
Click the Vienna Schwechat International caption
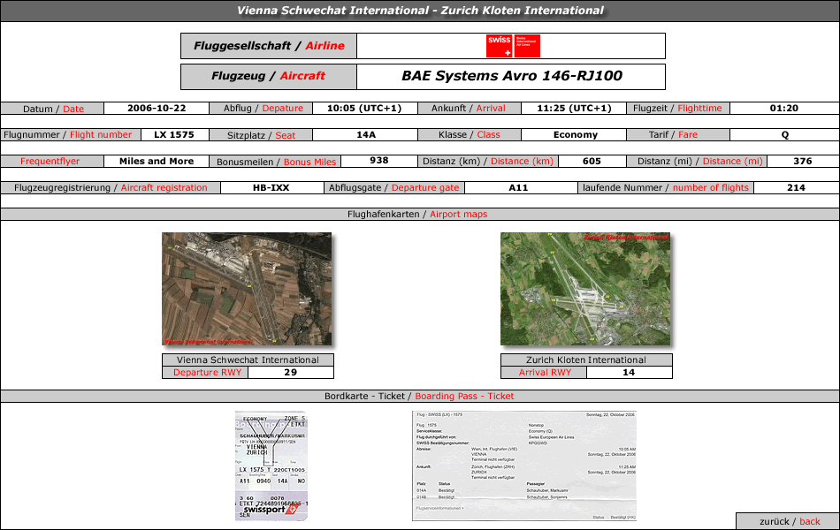tap(248, 360)
